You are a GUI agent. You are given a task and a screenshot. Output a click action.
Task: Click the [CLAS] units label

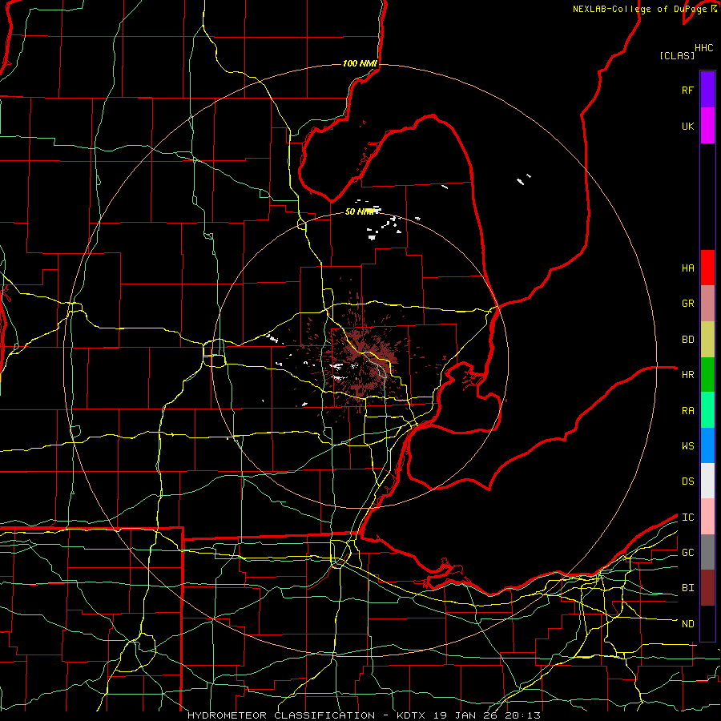(677, 56)
